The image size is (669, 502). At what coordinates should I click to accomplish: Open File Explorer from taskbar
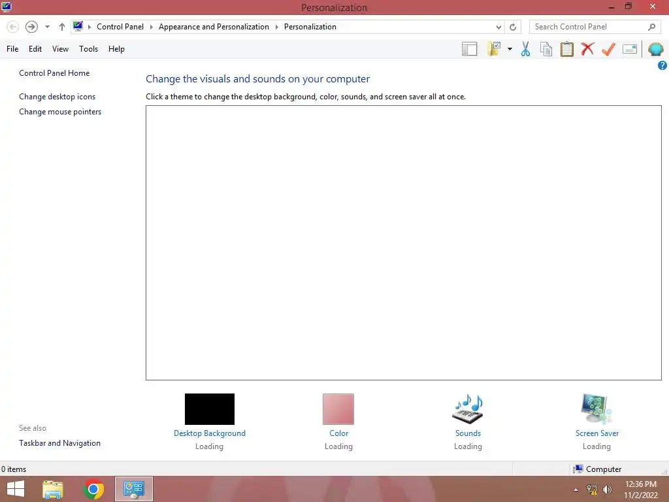pyautogui.click(x=53, y=489)
